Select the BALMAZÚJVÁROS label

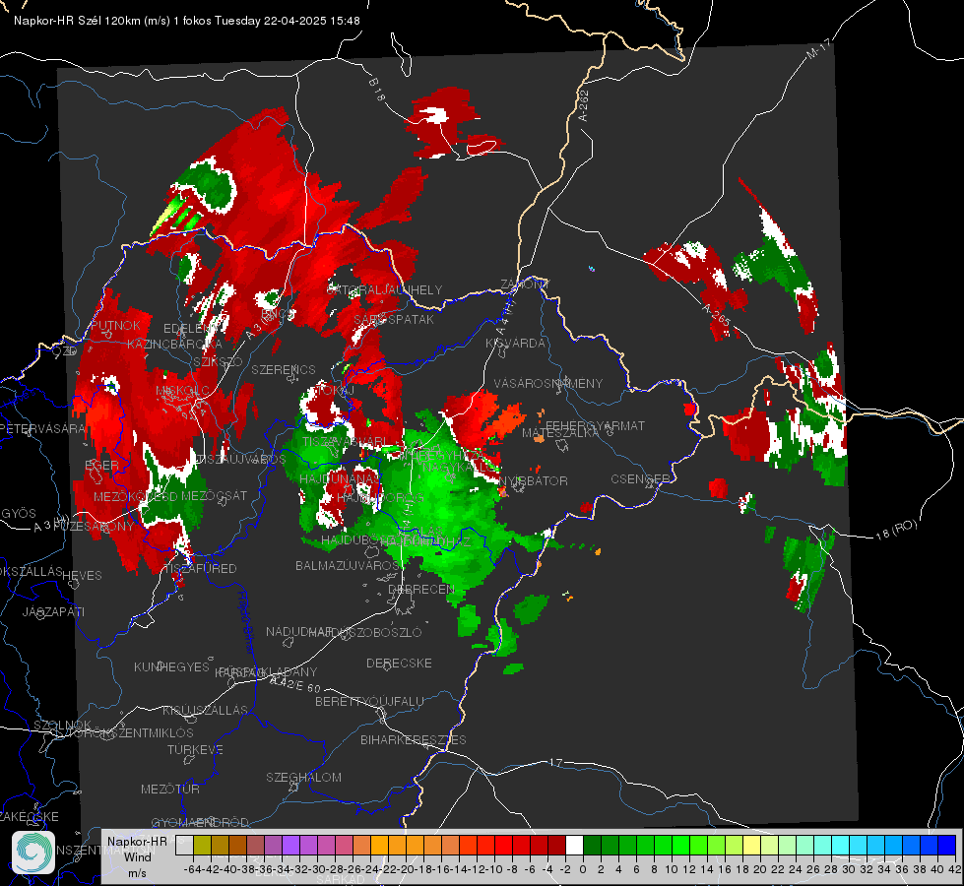(x=348, y=565)
